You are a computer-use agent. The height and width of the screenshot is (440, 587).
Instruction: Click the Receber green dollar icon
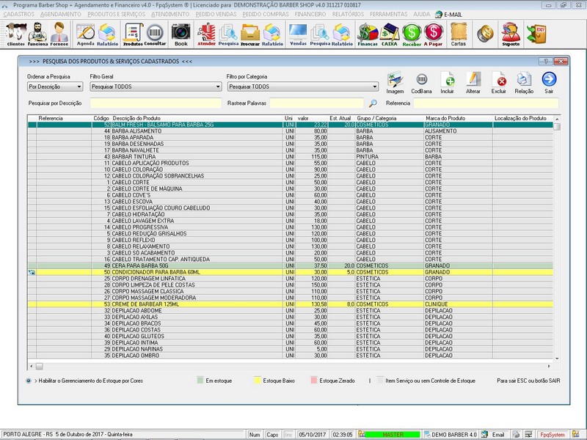[412, 33]
